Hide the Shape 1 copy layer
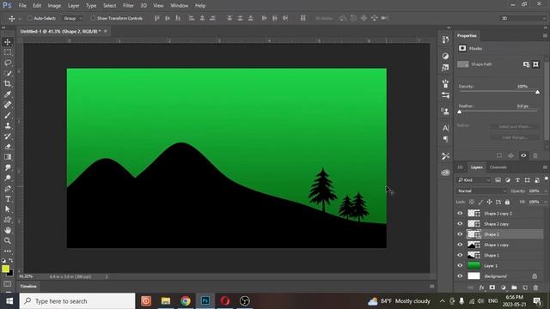This screenshot has height=309, width=550. click(460, 245)
